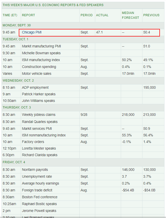The width and height of the screenshot is (166, 218).
Task: Click Nonfarm payrolls report name
Action: click(x=35, y=170)
